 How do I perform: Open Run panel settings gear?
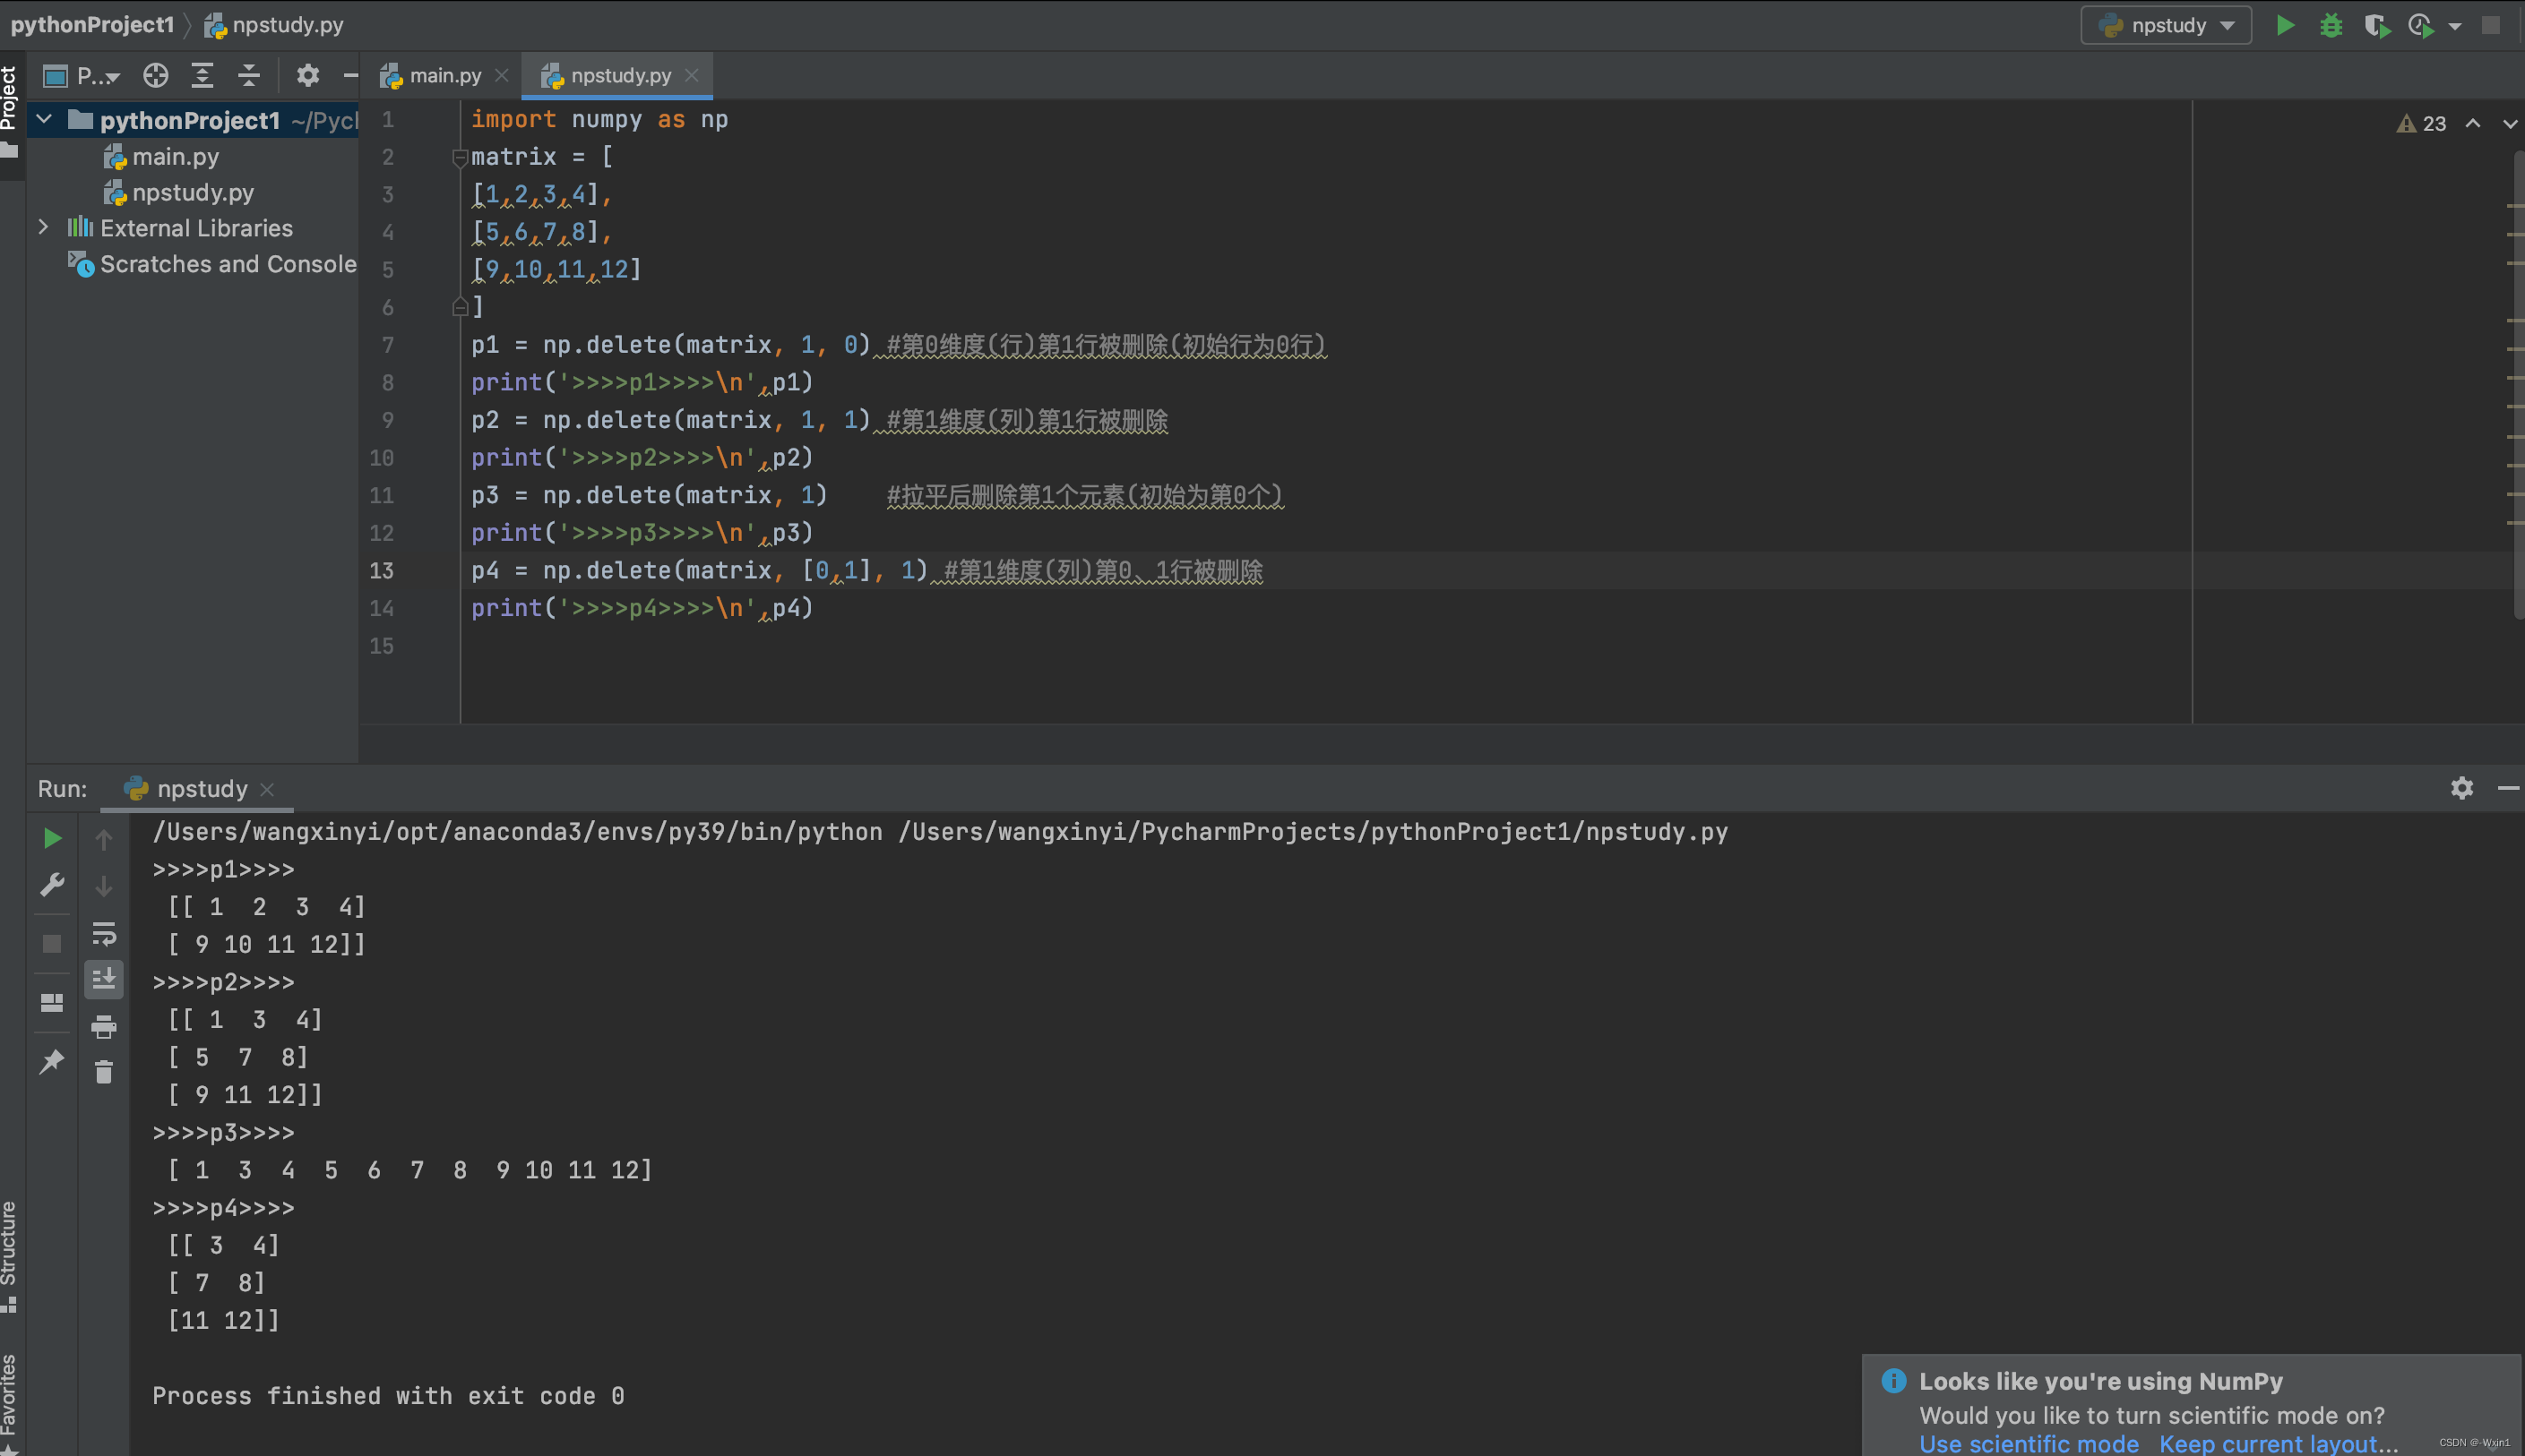click(x=2462, y=788)
